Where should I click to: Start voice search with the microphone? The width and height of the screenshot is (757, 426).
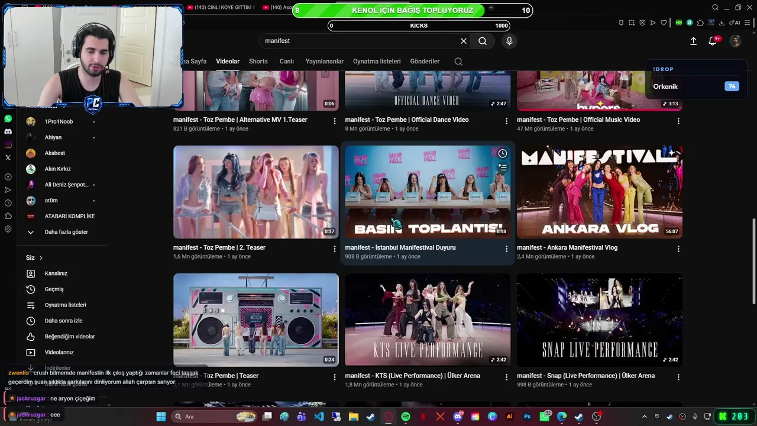509,41
